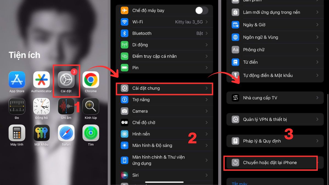Image resolution: width=329 pixels, height=185 pixels.
Task: Open Ngày & Giờ settings
Action: tap(275, 25)
